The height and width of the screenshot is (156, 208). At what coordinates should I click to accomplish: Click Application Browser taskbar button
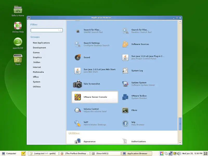137,153
